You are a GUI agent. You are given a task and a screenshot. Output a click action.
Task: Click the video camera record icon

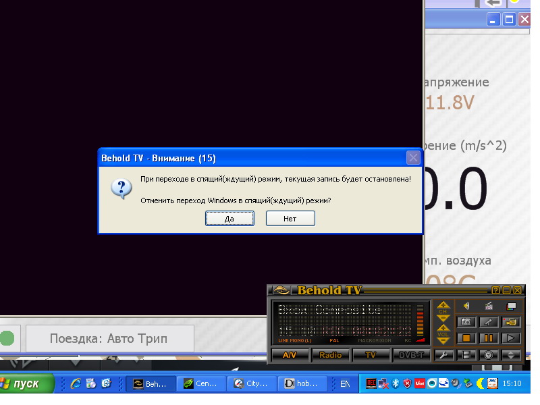pos(511,322)
